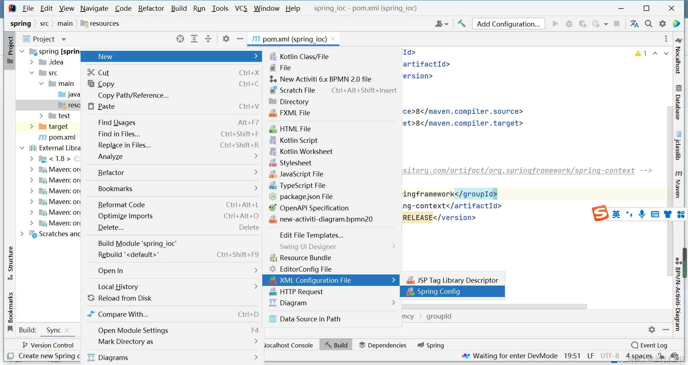Click the LF line separator indicator

click(x=591, y=356)
